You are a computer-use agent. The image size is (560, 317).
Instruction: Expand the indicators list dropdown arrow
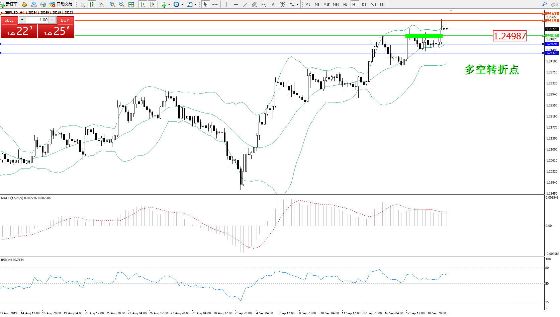pyautogui.click(x=169, y=4)
